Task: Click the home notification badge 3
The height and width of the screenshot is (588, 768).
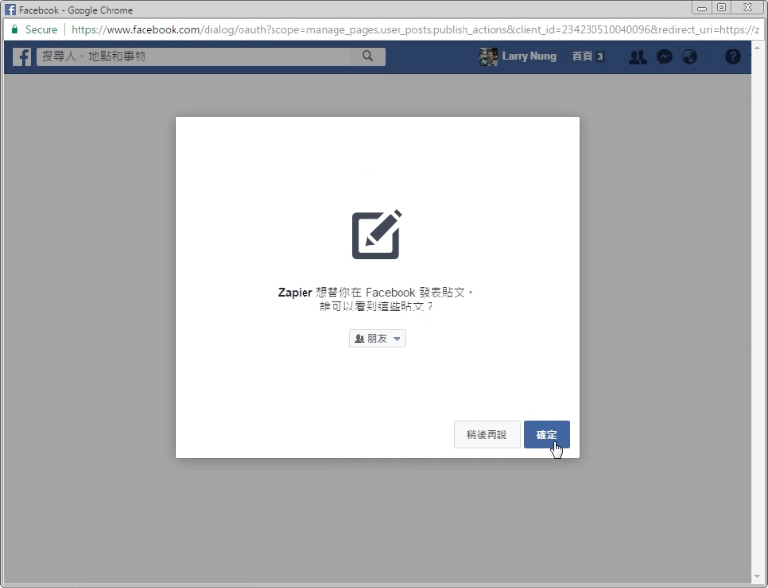Action: (600, 57)
